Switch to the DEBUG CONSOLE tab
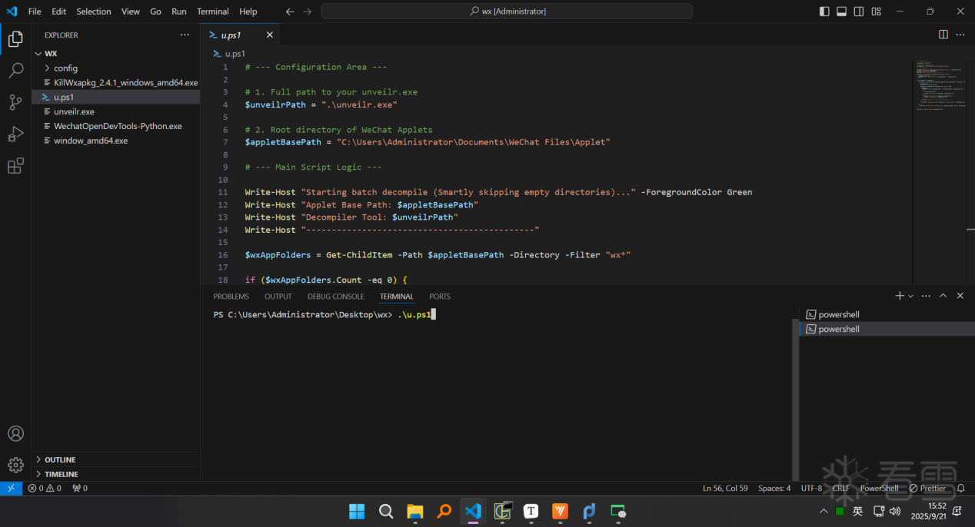This screenshot has width=975, height=527. 336,297
